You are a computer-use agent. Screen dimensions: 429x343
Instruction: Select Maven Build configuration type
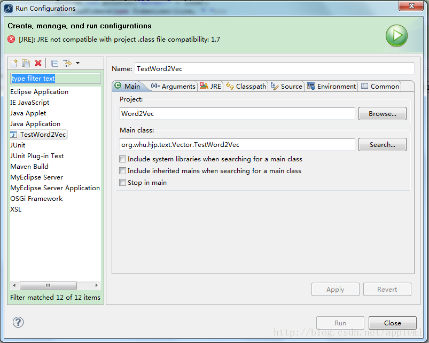29,166
